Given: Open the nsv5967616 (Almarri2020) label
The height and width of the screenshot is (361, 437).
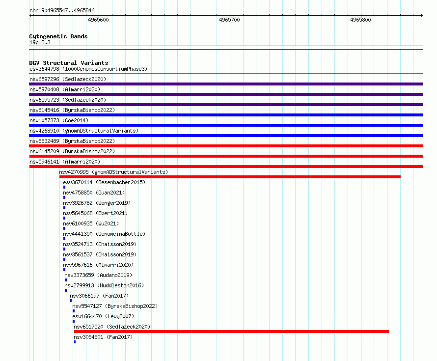Looking at the screenshot, I should 98,265.
